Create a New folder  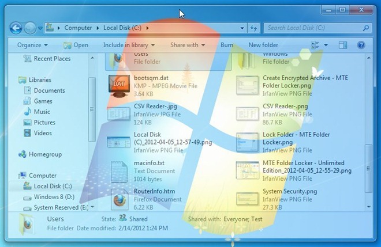(263, 45)
